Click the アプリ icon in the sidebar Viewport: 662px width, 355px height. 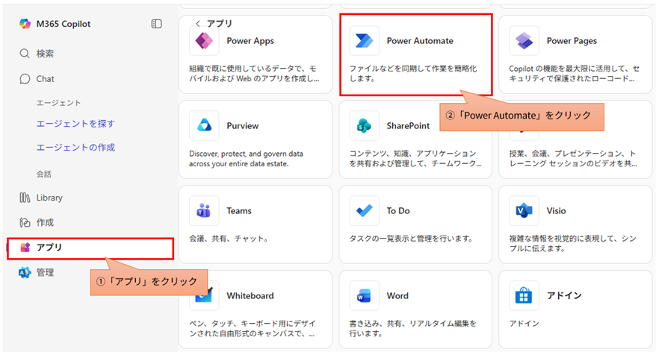click(x=25, y=248)
